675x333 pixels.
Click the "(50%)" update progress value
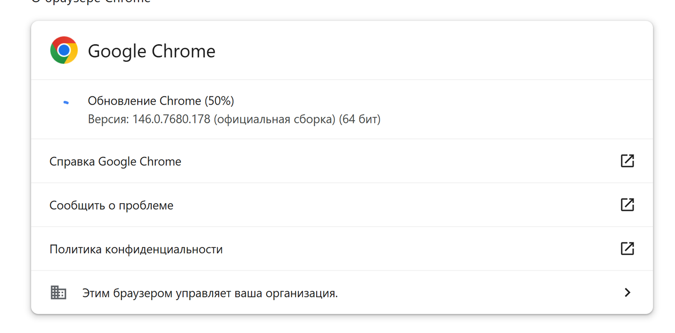tap(219, 101)
